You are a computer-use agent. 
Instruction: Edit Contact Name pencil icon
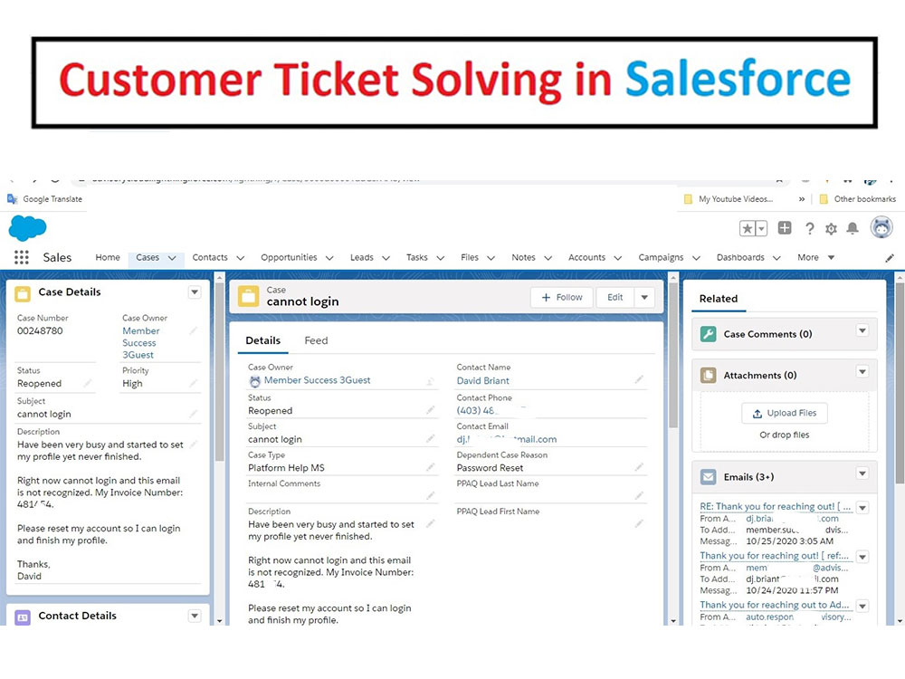point(639,379)
